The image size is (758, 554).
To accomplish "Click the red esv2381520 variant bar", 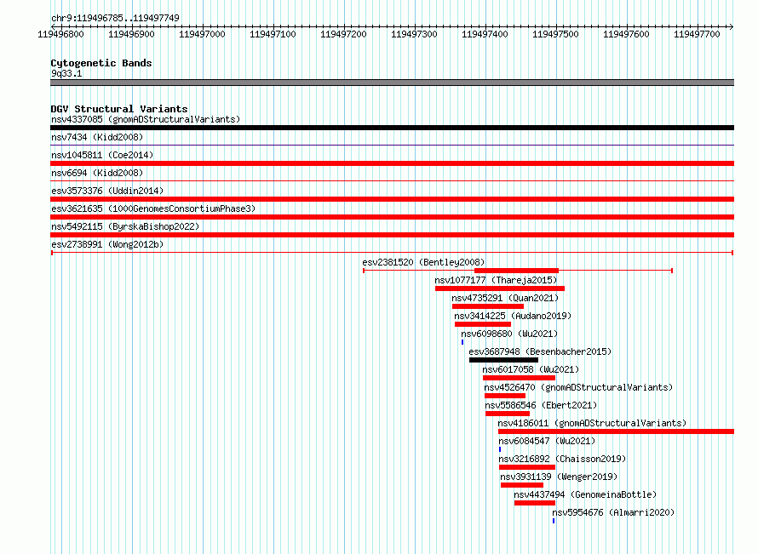I will [x=516, y=271].
